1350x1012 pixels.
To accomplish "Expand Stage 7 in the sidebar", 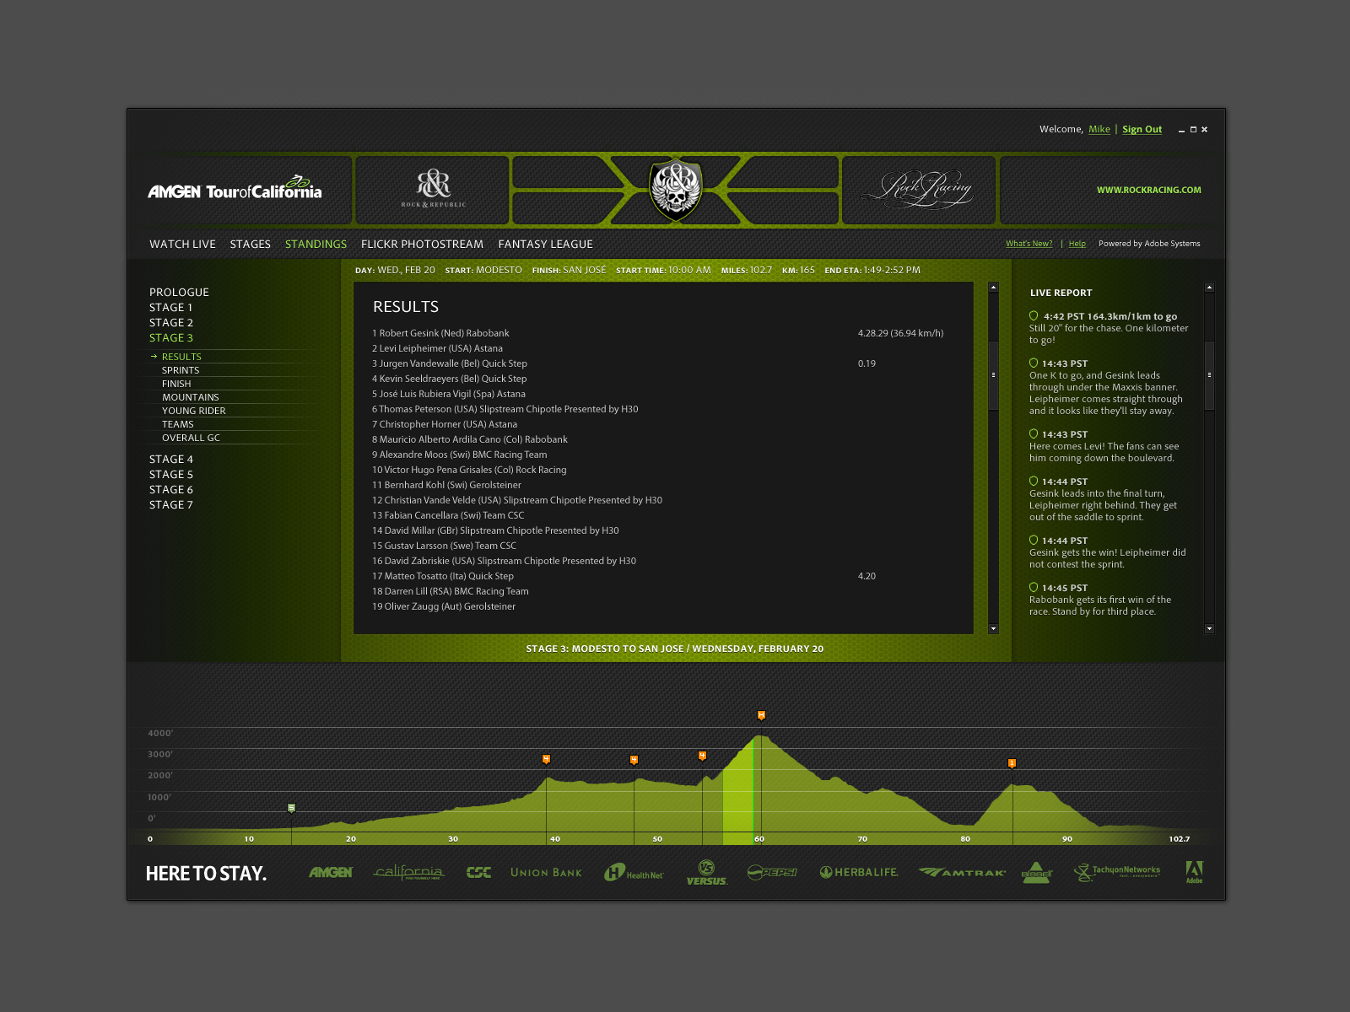I will tap(171, 504).
